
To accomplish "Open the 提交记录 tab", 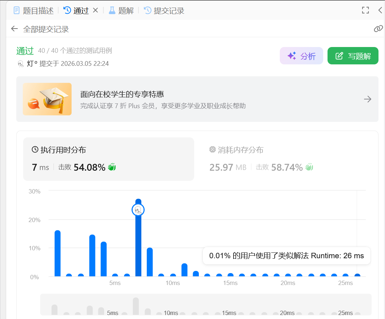I will point(164,10).
